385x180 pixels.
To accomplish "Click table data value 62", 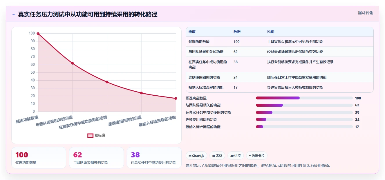I will tap(236, 52).
